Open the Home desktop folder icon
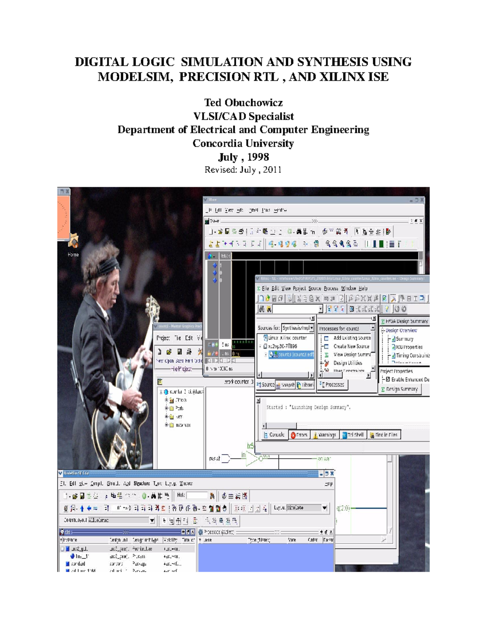 coord(73,241)
